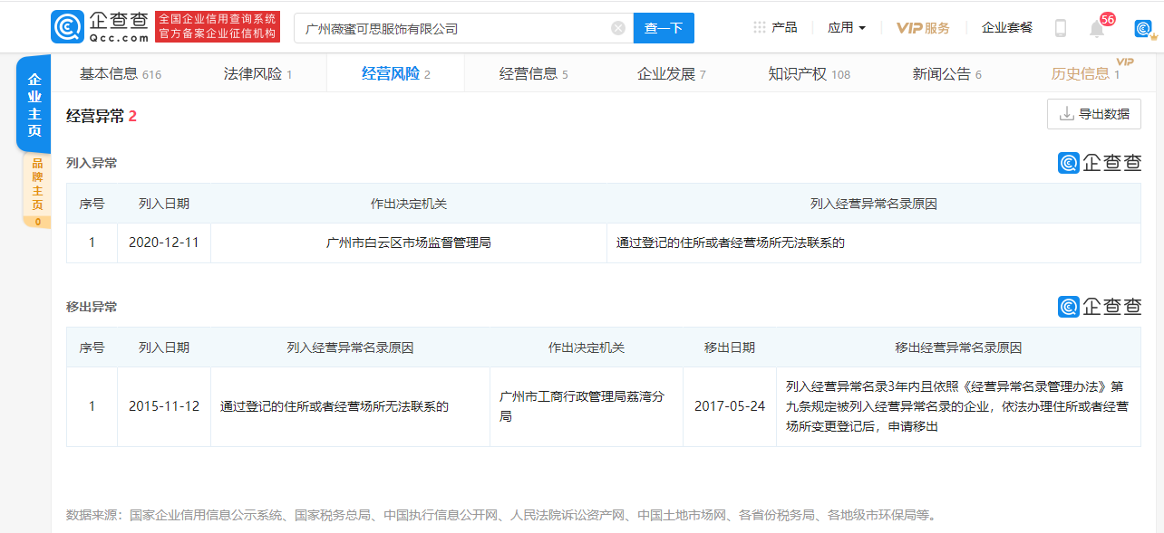Expand the 应用 dropdown
1164x533 pixels.
pos(847,28)
